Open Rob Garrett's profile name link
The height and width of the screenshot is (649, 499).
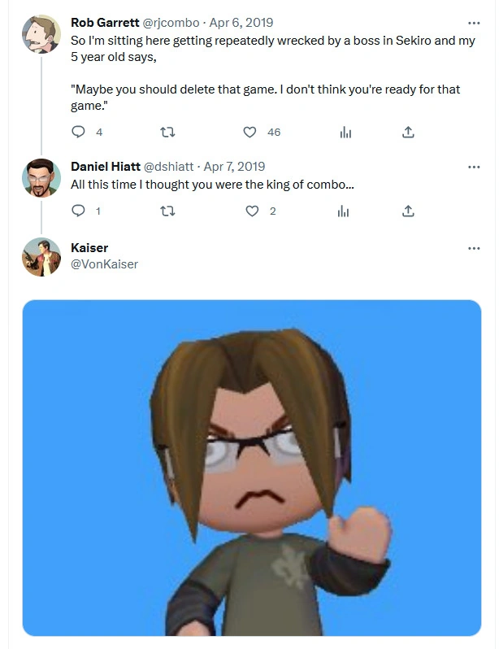click(x=105, y=22)
